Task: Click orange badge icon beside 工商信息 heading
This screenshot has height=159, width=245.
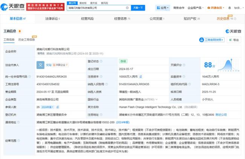Action: [20, 31]
